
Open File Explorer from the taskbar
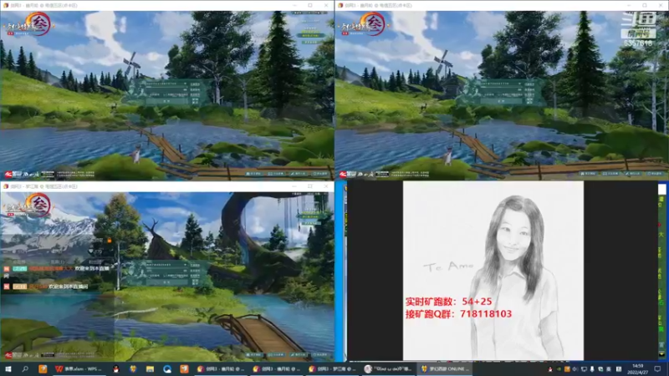pyautogui.click(x=150, y=368)
